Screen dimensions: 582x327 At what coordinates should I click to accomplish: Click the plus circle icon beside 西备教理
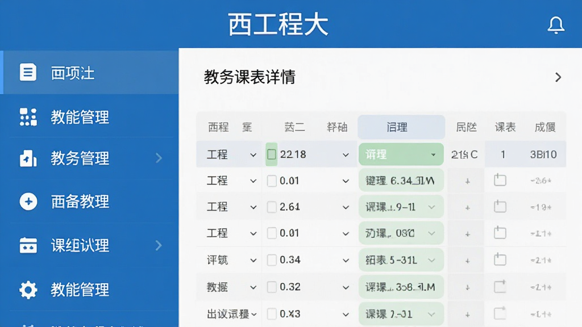click(28, 202)
